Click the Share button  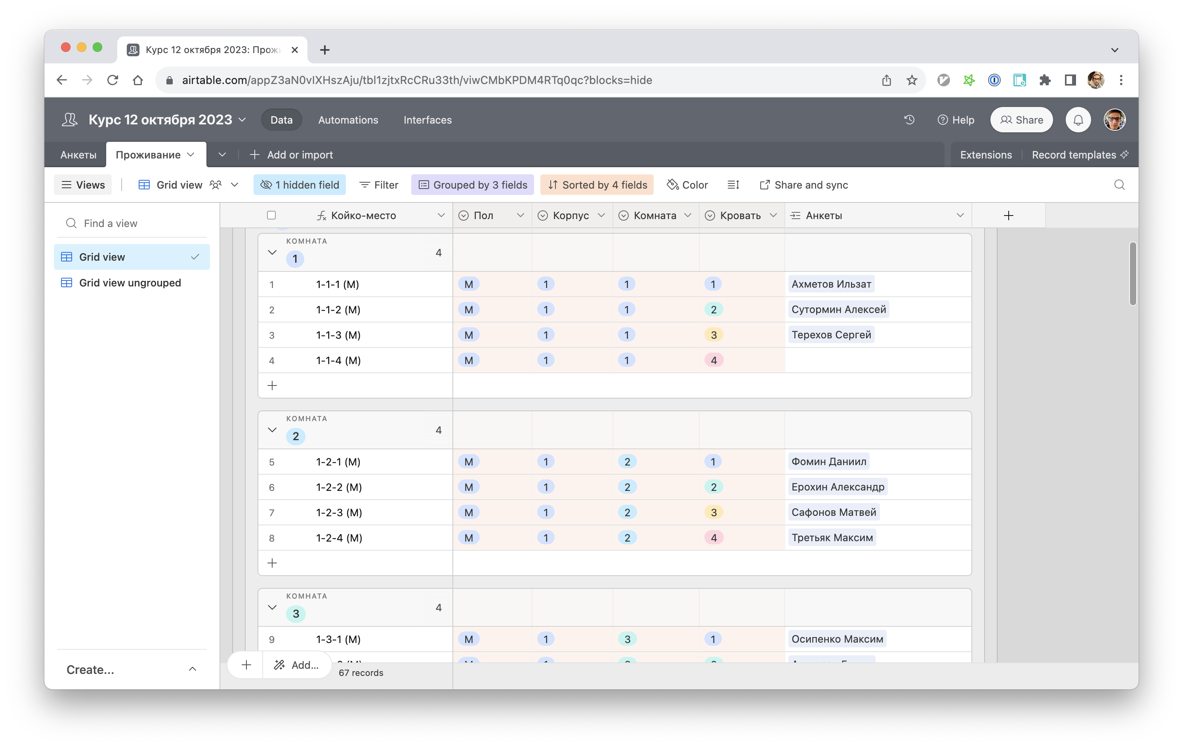[x=1021, y=120]
